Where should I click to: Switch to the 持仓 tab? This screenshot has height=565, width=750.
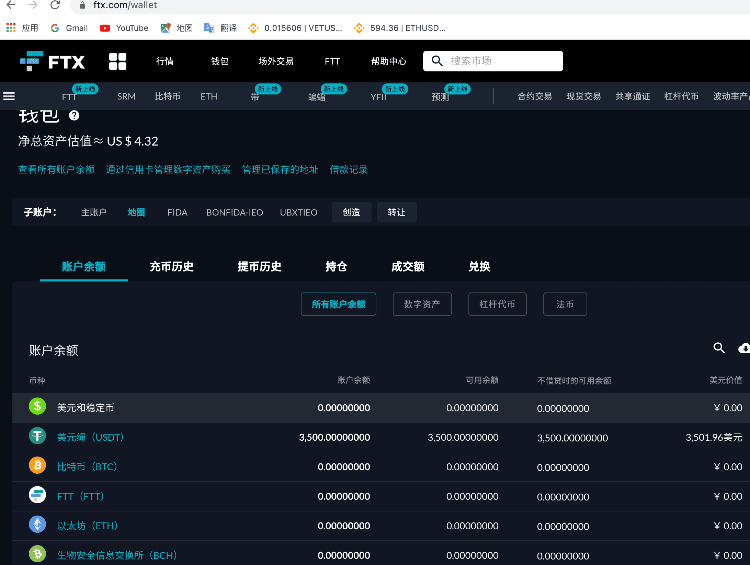(x=337, y=267)
